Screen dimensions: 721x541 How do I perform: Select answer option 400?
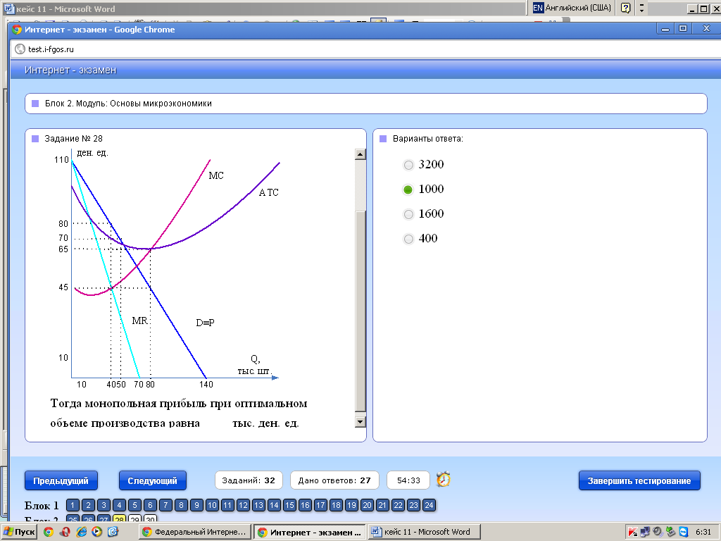click(x=408, y=239)
